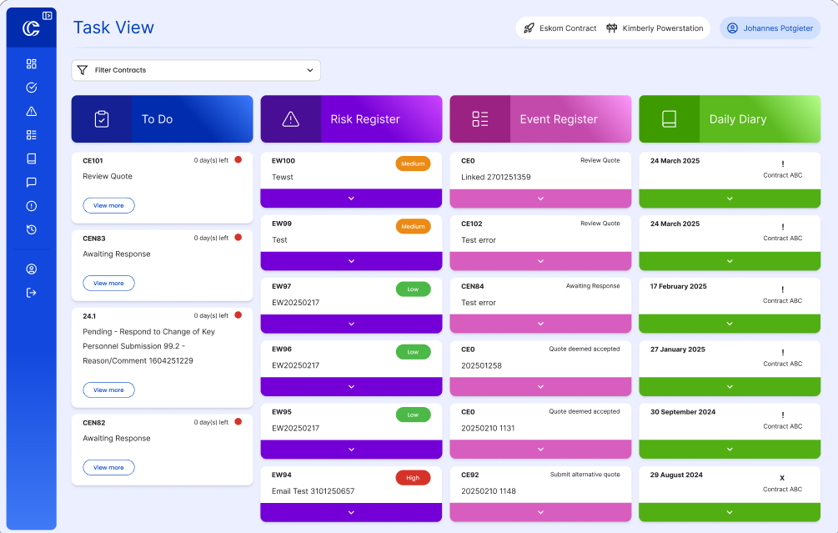The width and height of the screenshot is (838, 533).
Task: Select the Risk Register column header
Action: pos(351,118)
